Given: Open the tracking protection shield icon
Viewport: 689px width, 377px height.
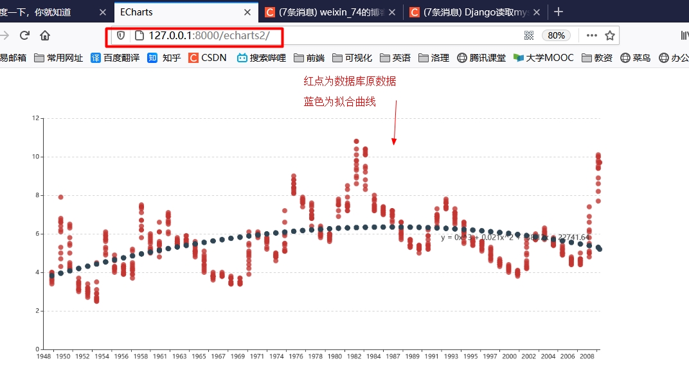Looking at the screenshot, I should 121,35.
